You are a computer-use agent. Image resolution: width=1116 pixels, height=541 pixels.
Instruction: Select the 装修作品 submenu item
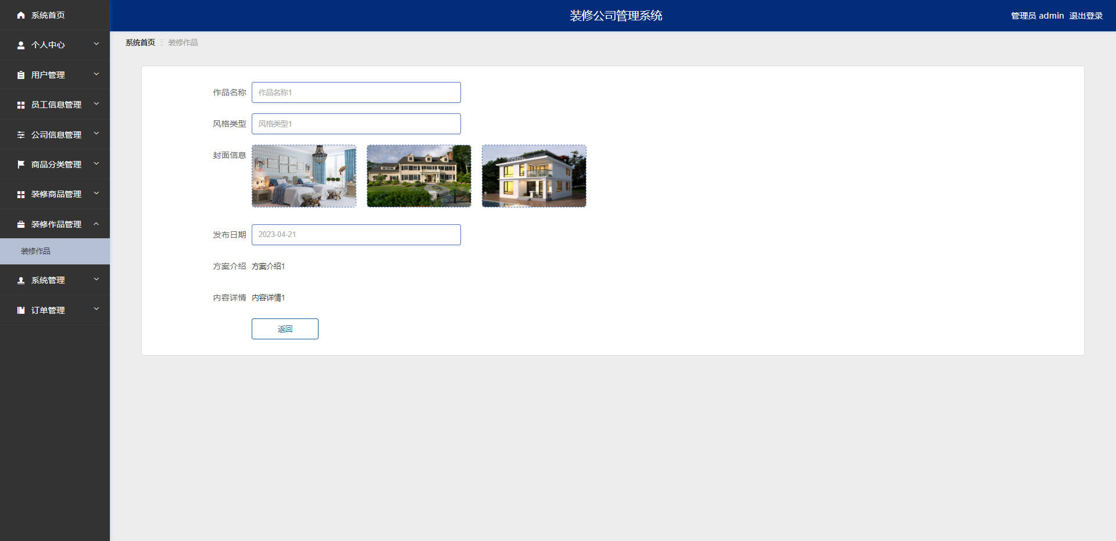[x=55, y=251]
